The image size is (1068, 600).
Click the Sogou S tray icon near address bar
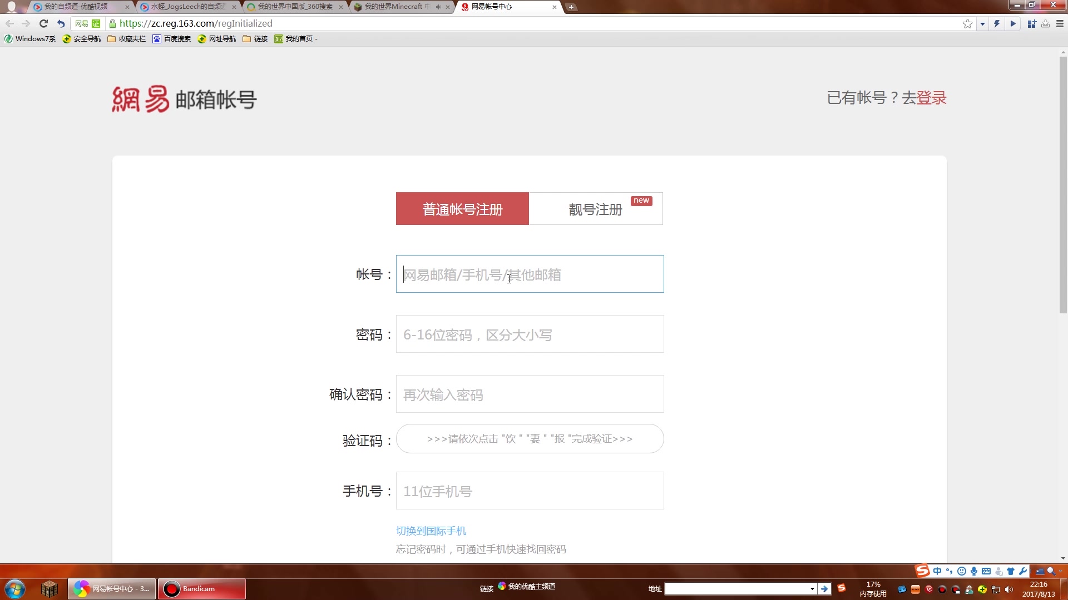[x=842, y=588]
